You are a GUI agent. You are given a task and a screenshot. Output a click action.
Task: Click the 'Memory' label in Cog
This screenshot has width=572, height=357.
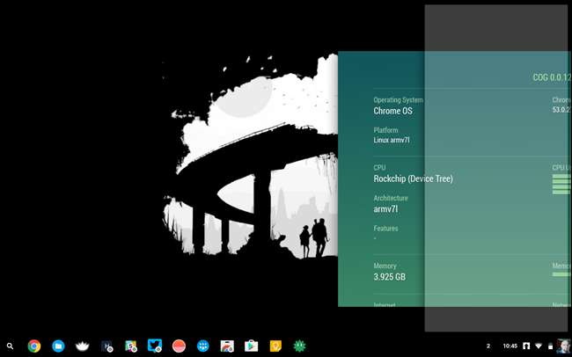coord(385,266)
